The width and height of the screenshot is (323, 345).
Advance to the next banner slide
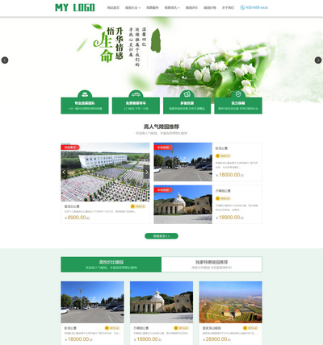(318, 60)
